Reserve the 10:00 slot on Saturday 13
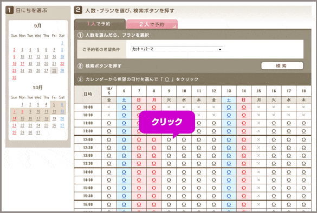The image size is (317, 213). click(x=229, y=107)
